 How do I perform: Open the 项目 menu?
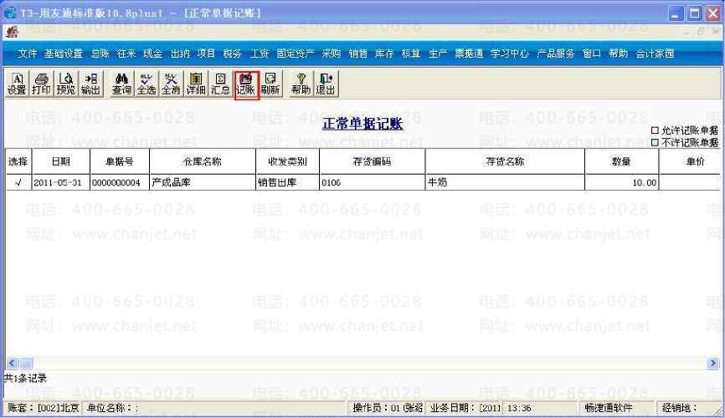(206, 54)
